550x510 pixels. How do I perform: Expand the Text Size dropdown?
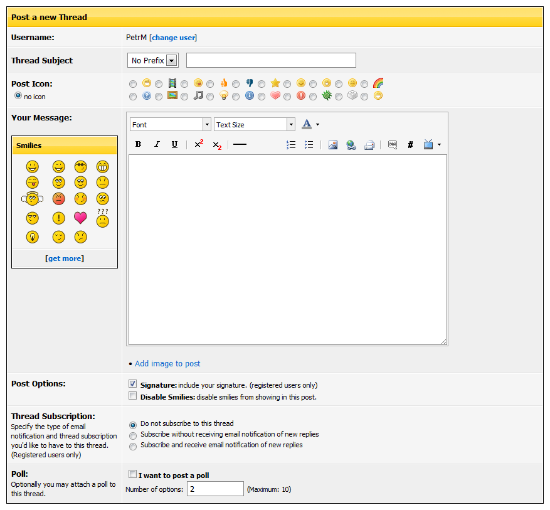(x=254, y=125)
